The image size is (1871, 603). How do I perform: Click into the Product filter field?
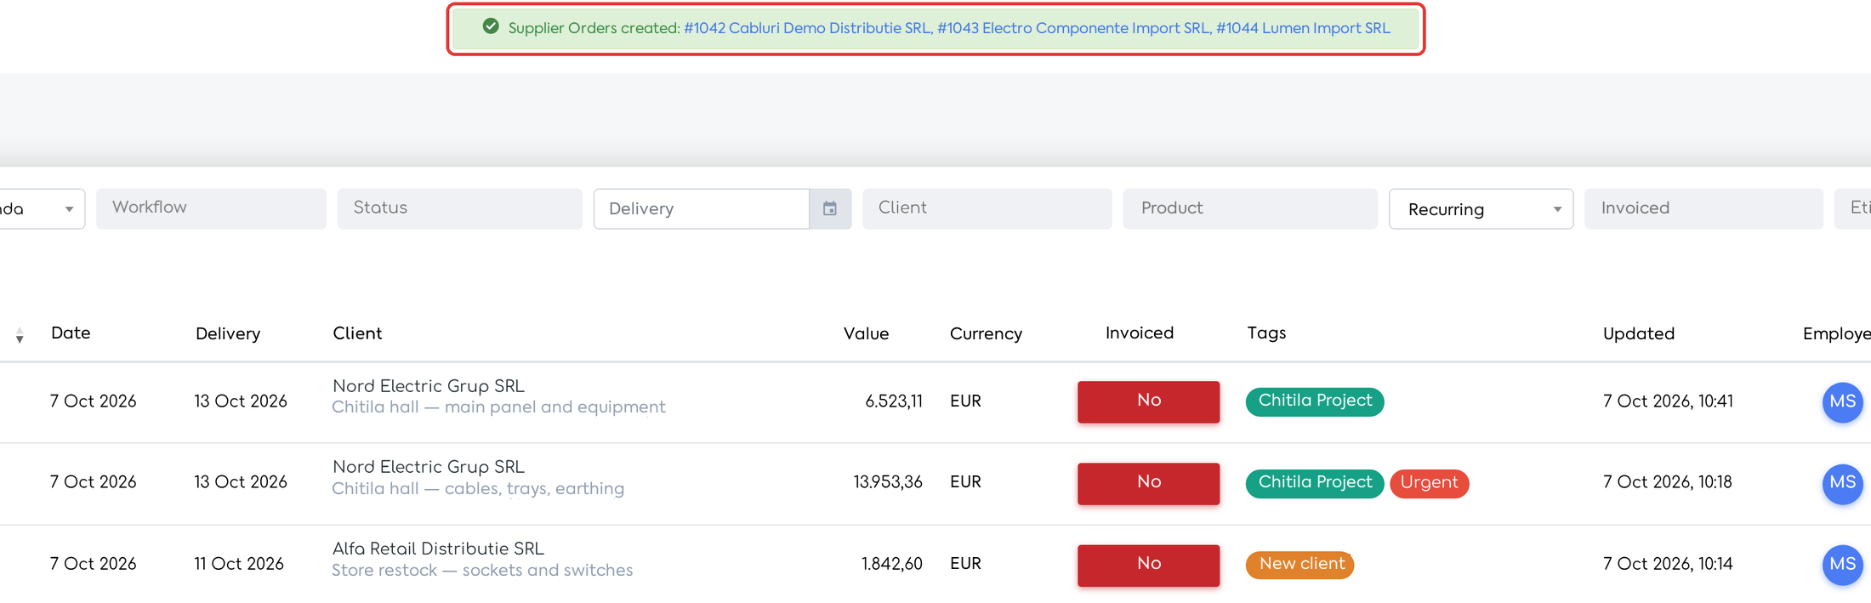pos(1249,208)
